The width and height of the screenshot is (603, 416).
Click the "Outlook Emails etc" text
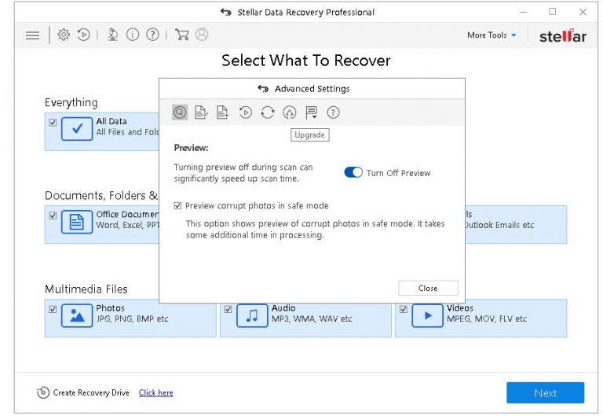point(499,225)
